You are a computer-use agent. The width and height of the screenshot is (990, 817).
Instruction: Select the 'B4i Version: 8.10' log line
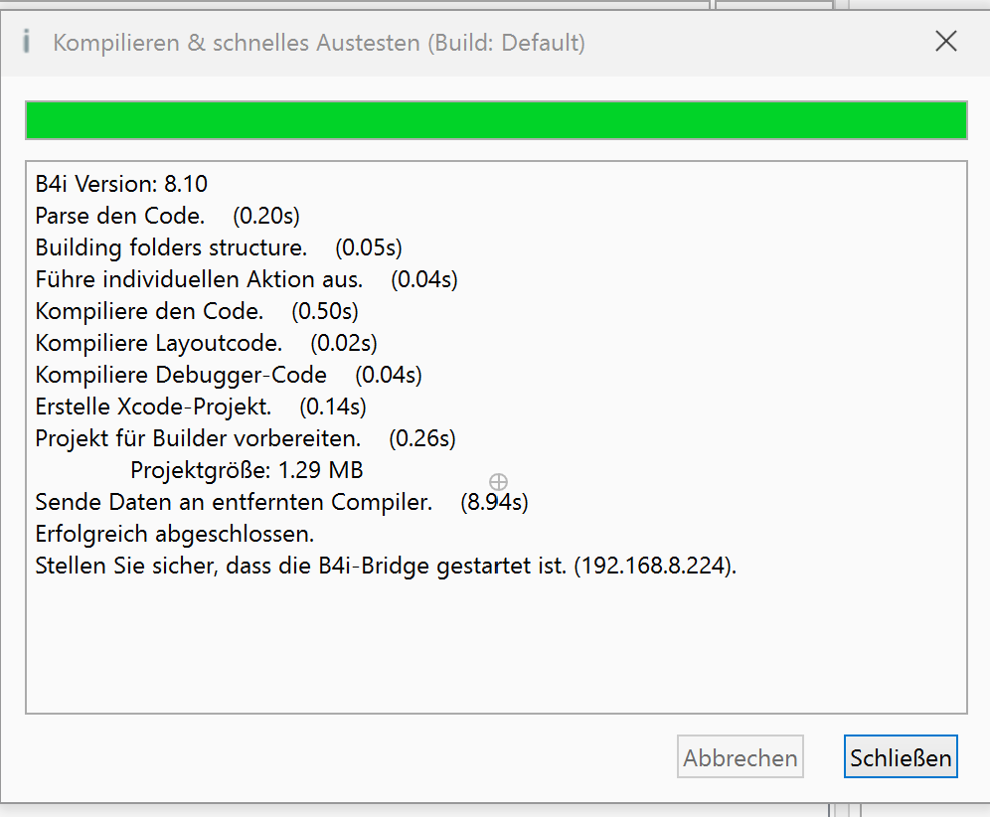pos(121,184)
